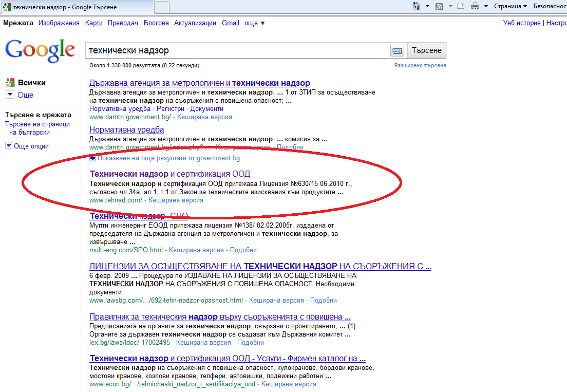Expand the 'още' dropdown in top navigation
The width and height of the screenshot is (567, 392).
coord(255,23)
